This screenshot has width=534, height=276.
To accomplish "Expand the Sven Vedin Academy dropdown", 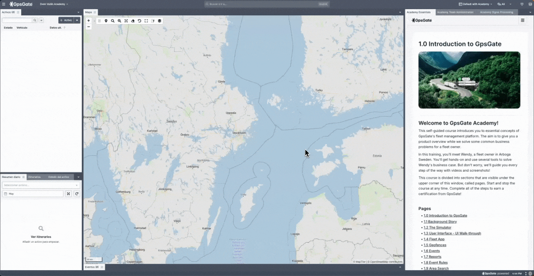I will click(54, 4).
